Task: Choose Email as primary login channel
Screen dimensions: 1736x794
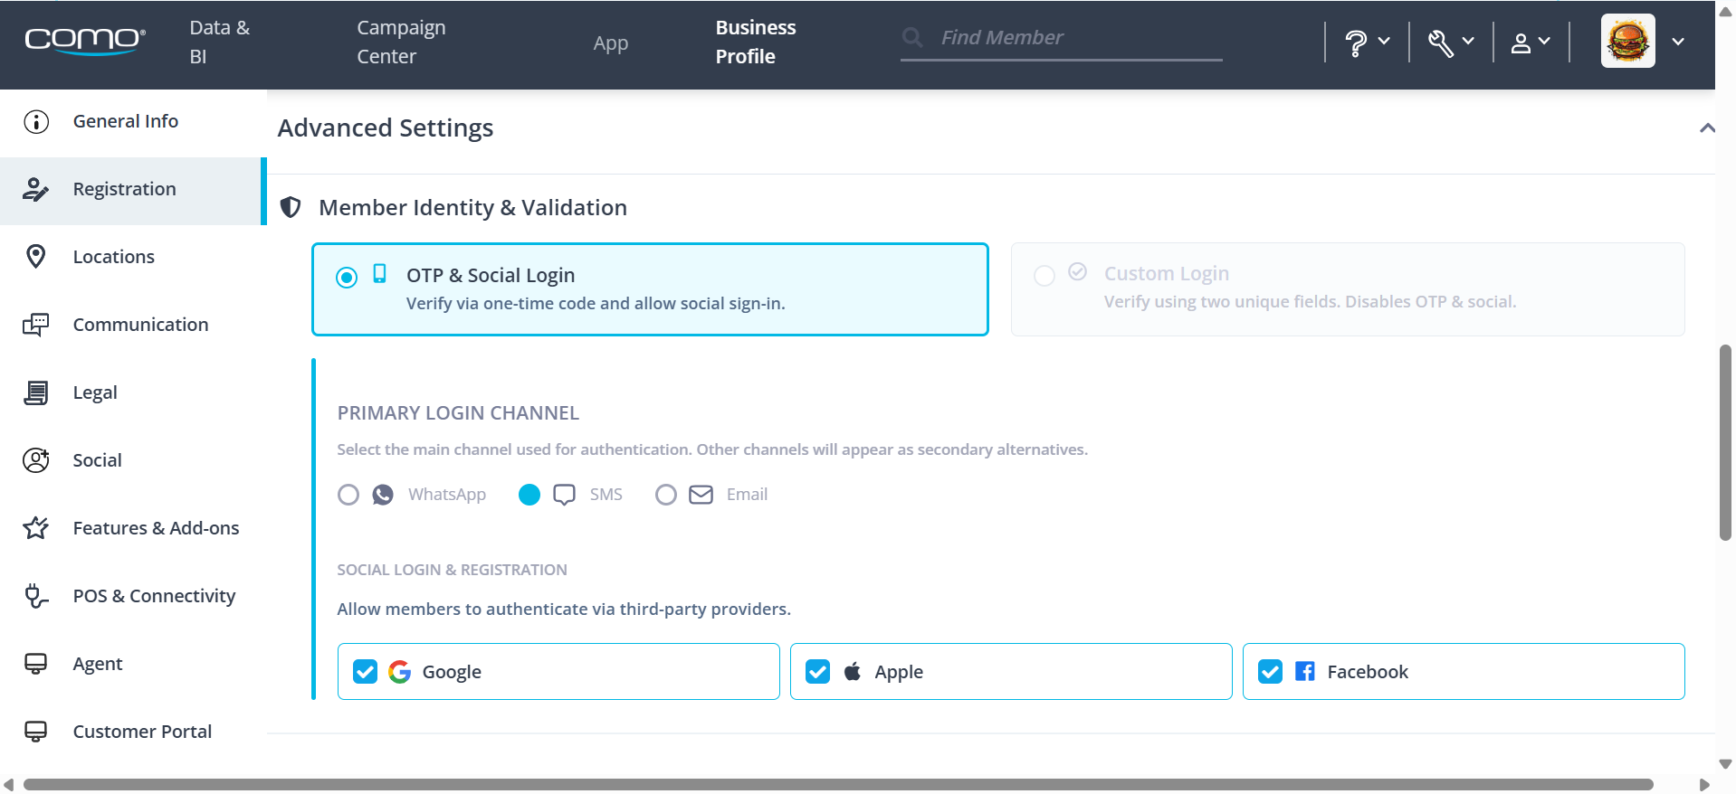Action: (666, 495)
